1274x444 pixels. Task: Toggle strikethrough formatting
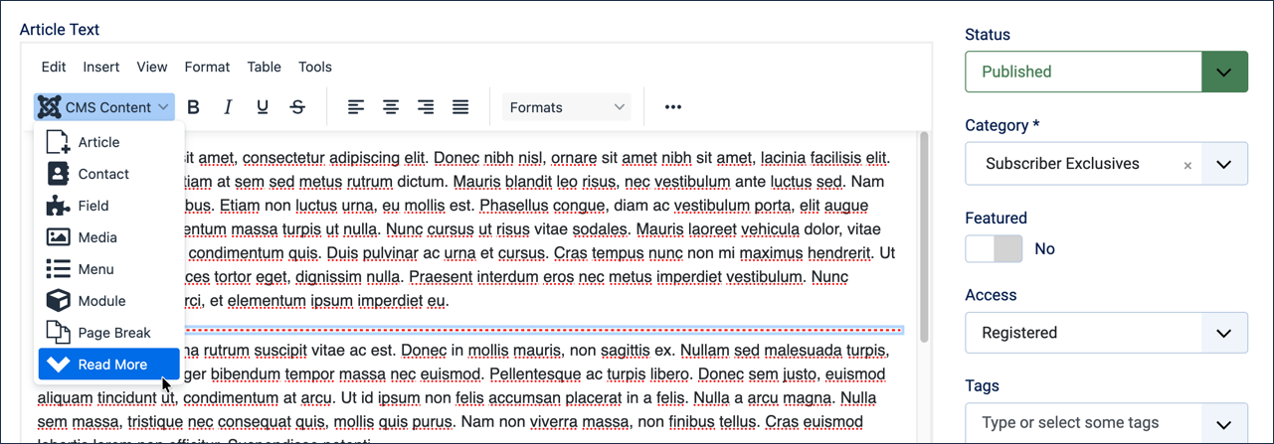pyautogui.click(x=297, y=107)
